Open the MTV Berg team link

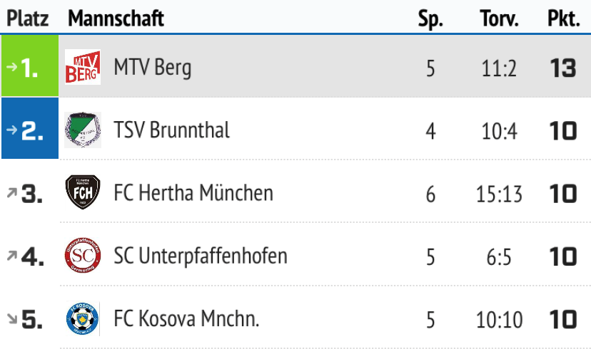[153, 68]
